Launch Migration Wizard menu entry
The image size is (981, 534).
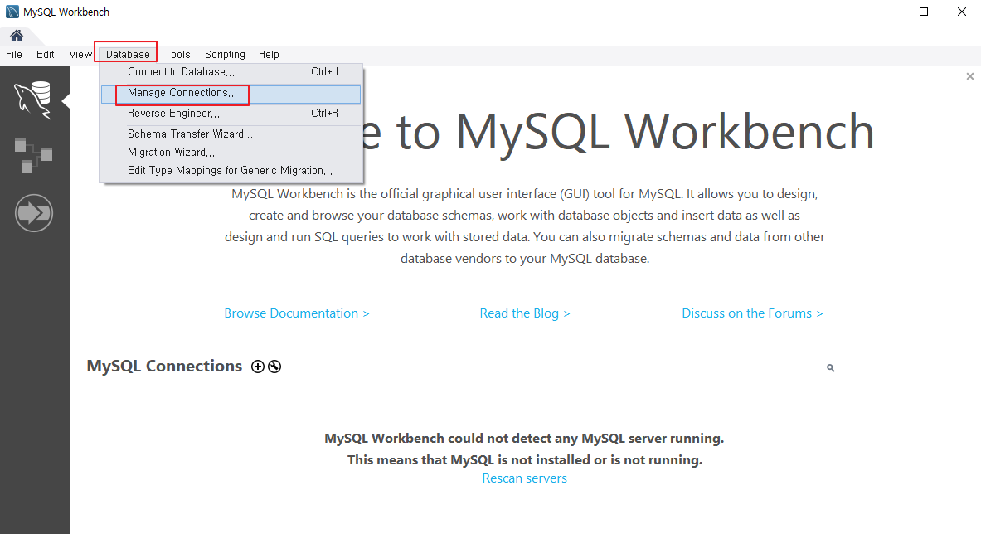(231, 152)
